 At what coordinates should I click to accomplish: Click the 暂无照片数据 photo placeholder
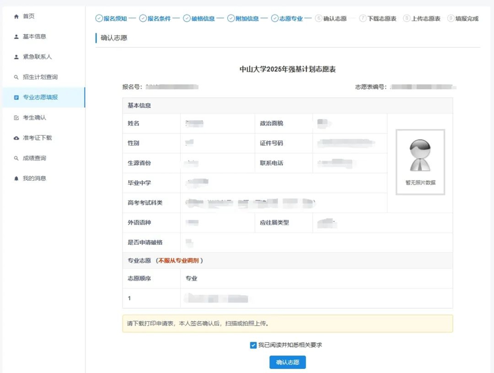click(420, 162)
